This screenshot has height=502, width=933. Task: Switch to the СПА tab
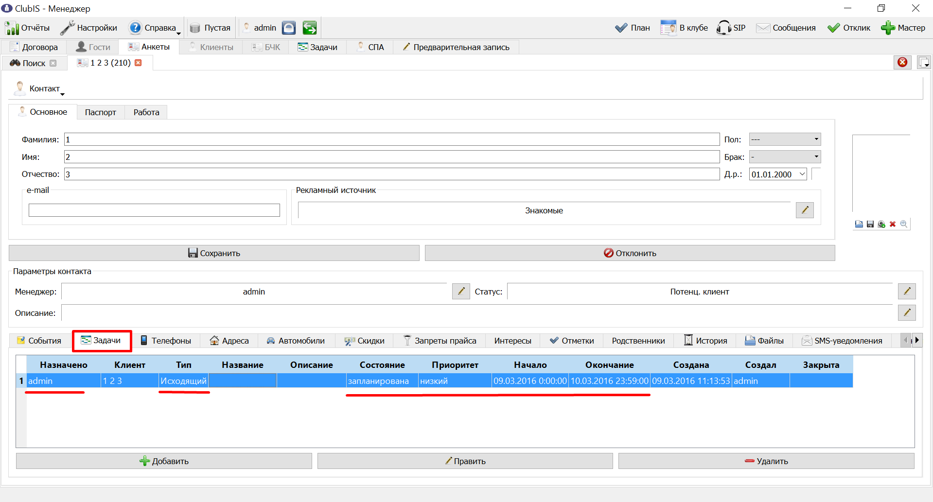[370, 47]
